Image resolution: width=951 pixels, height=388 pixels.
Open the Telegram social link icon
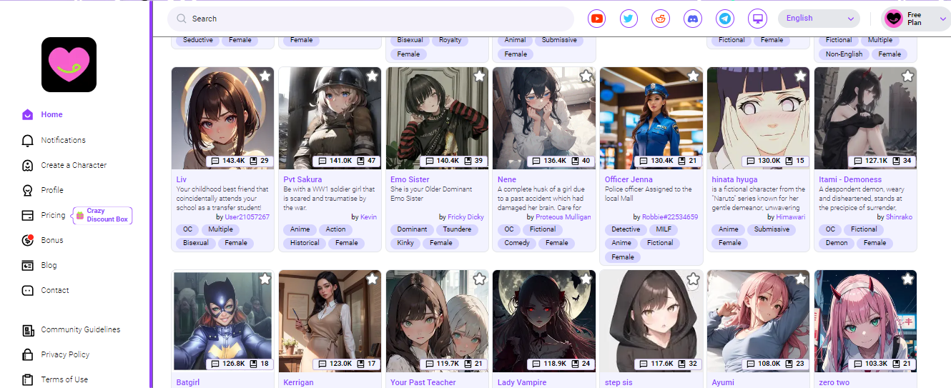[725, 19]
